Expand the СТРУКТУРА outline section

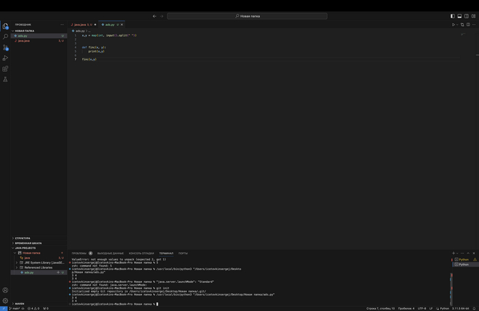point(23,238)
